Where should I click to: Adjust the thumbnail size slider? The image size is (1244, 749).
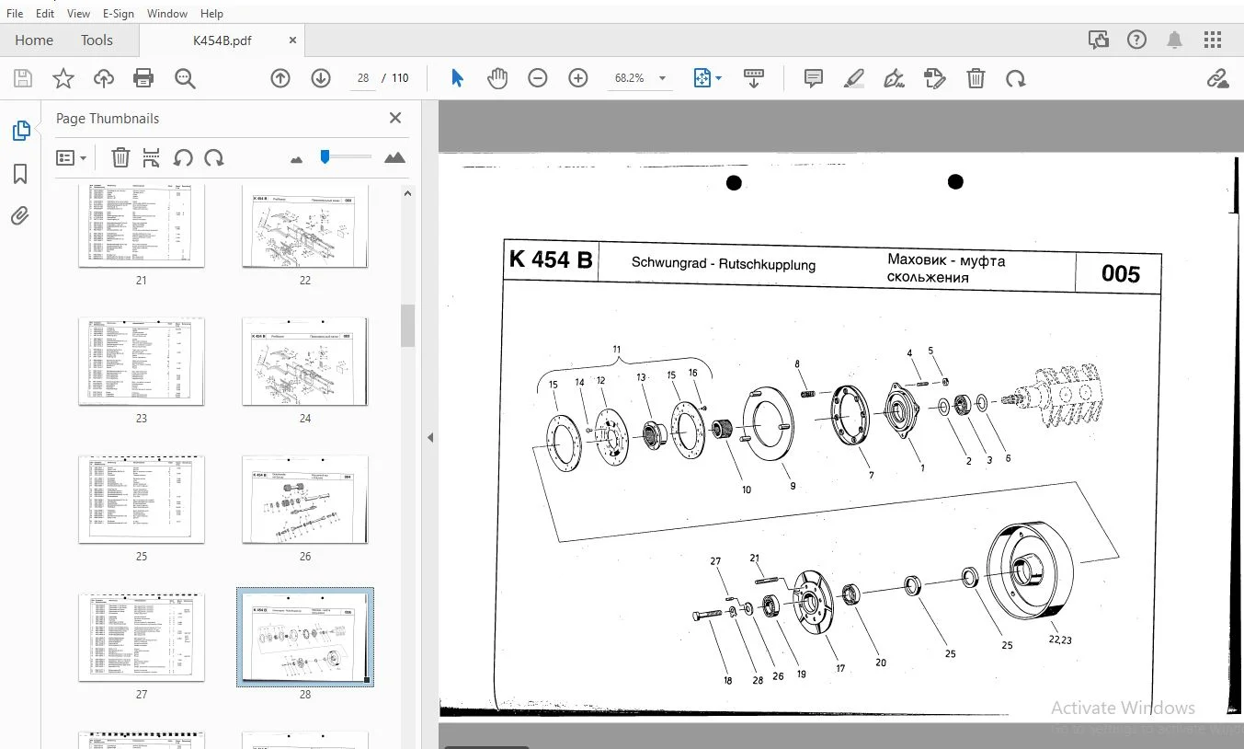(325, 157)
